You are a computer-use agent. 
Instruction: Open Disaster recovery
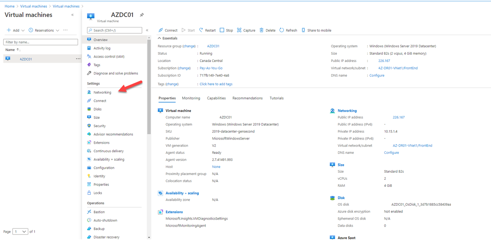[106, 237]
